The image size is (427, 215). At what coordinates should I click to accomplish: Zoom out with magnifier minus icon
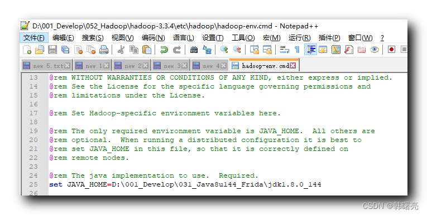click(x=237, y=50)
